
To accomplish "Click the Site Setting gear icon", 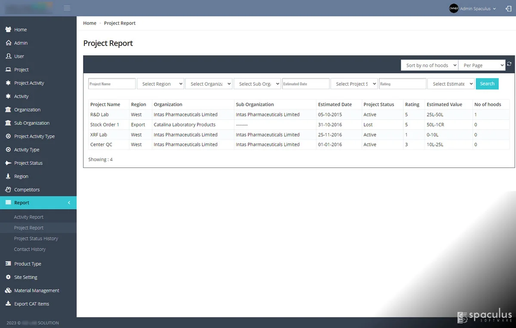I will tap(8, 277).
